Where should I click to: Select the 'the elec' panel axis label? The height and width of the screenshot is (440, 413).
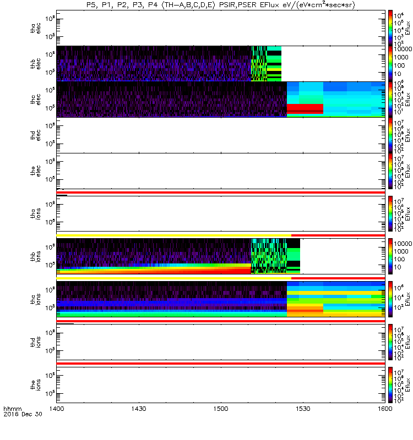pos(36,171)
